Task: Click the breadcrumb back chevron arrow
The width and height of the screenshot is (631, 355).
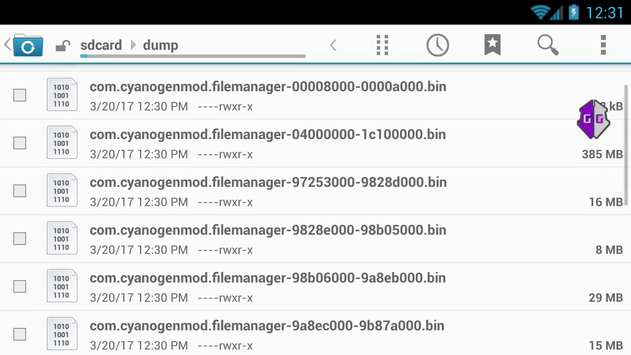Action: 333,45
